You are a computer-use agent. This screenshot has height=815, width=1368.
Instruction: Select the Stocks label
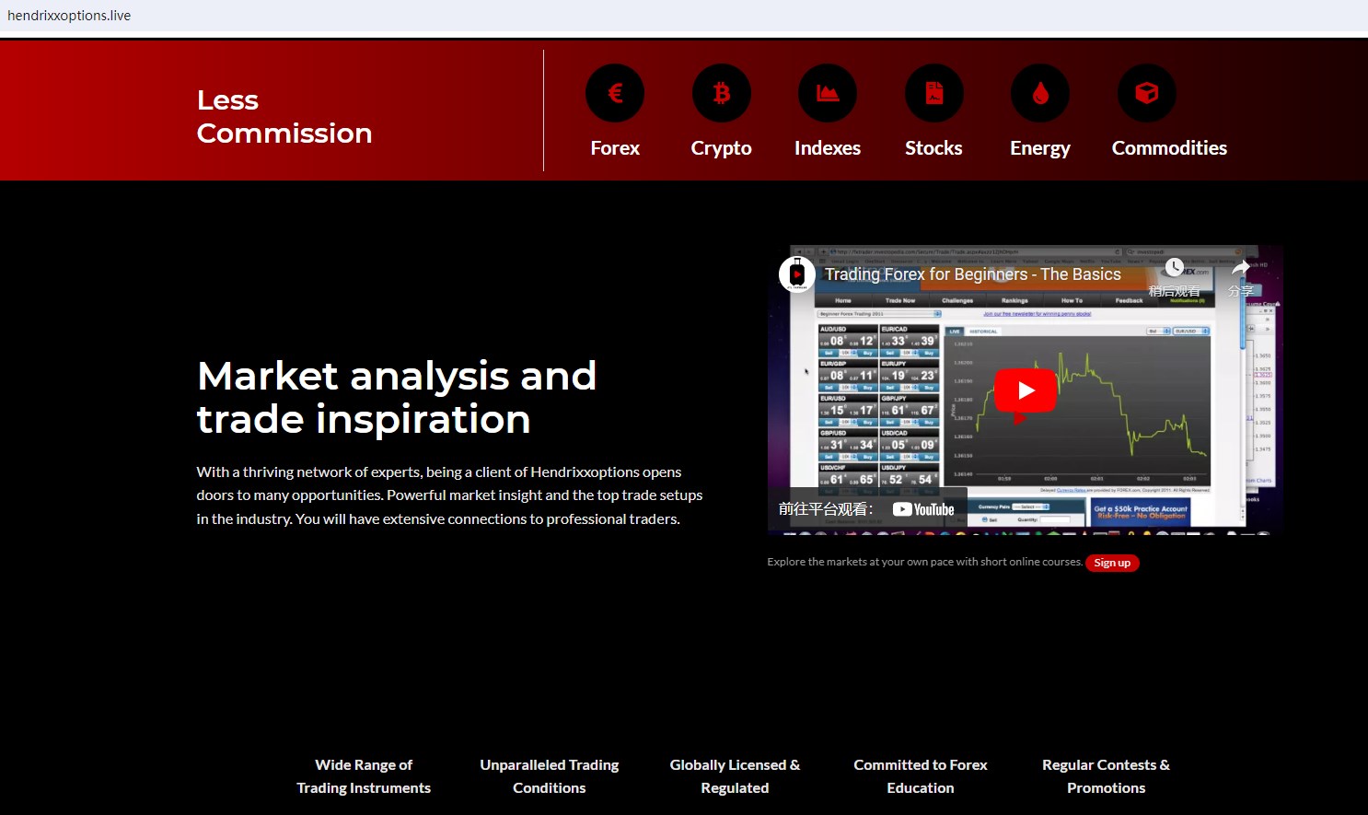[x=933, y=148]
